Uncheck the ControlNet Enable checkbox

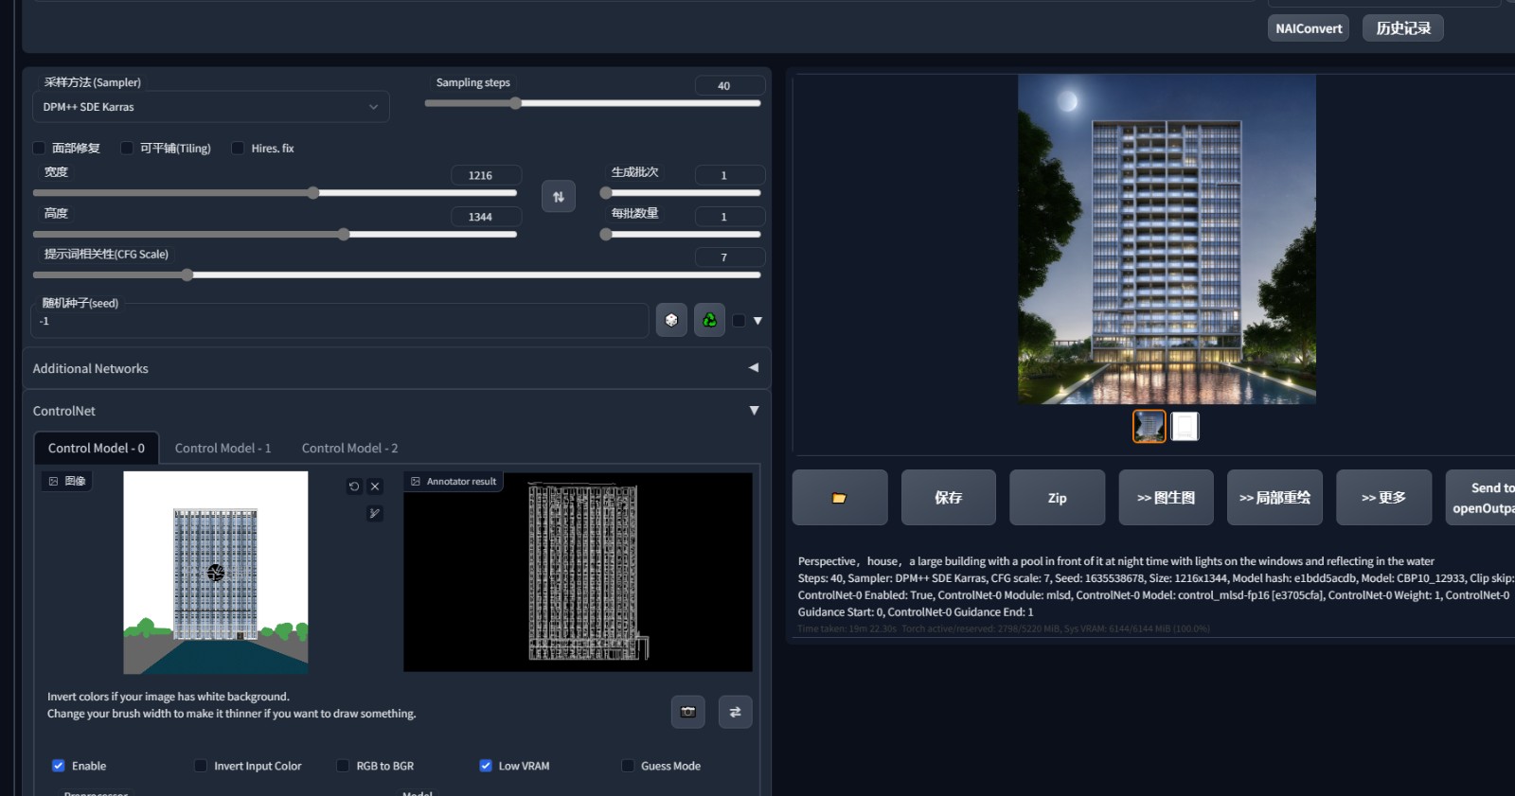59,766
